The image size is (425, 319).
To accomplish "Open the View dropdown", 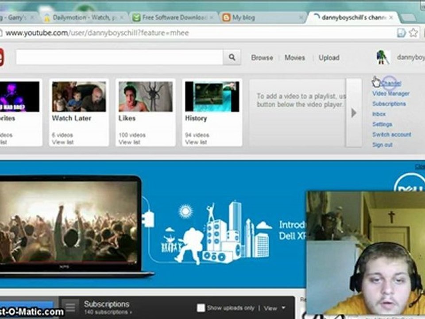I will 274,308.
